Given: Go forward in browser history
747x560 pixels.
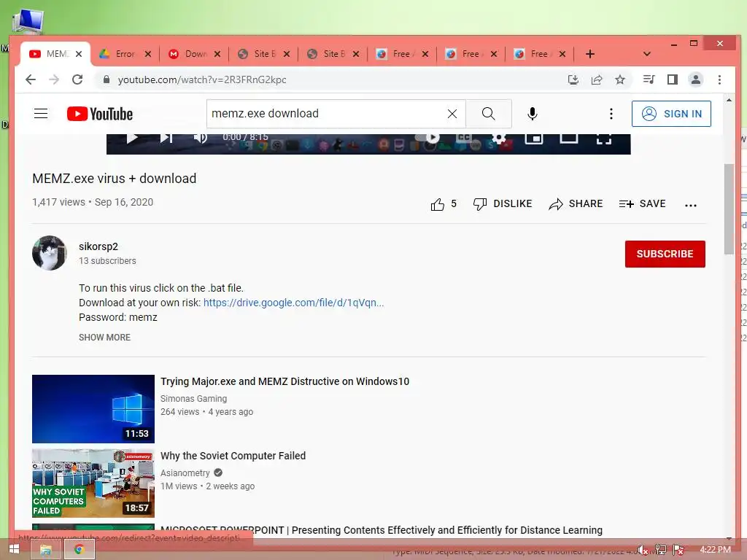Looking at the screenshot, I should tap(54, 79).
